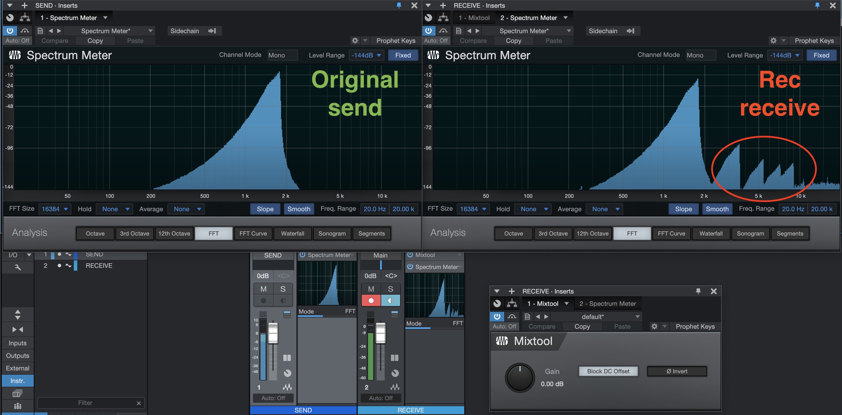Show Inputs in console sidebar

tap(18, 343)
